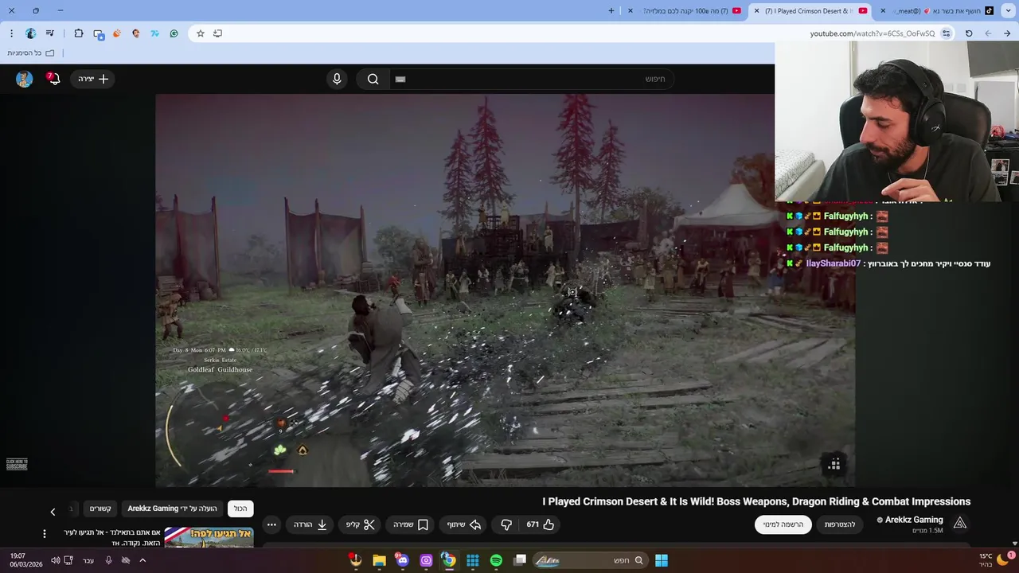Click the face avatar extension icon

[x=136, y=33]
